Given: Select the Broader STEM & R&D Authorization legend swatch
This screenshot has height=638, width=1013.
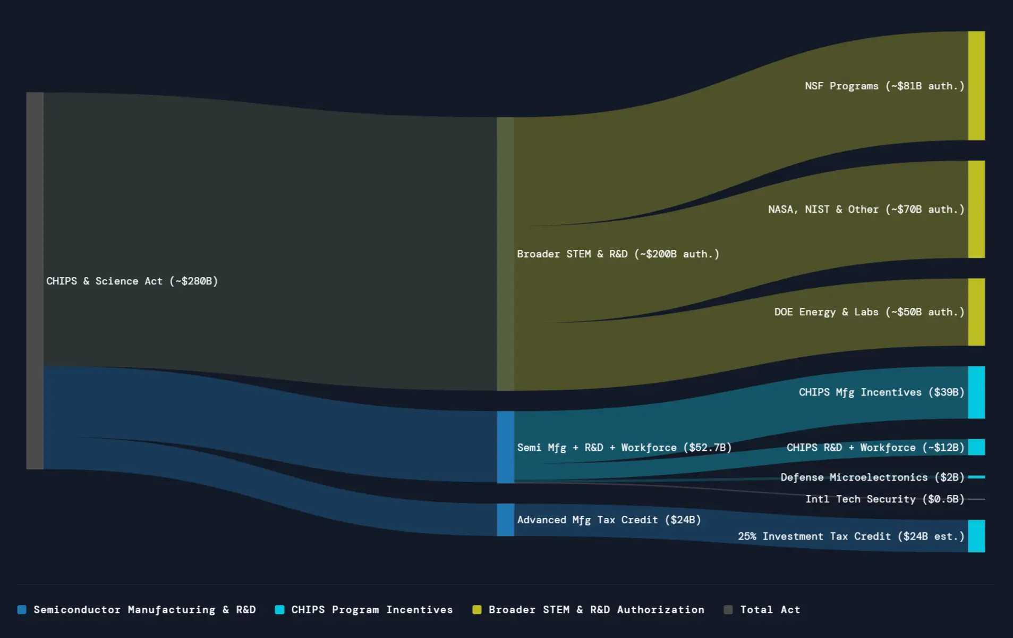Looking at the screenshot, I should pos(477,610).
